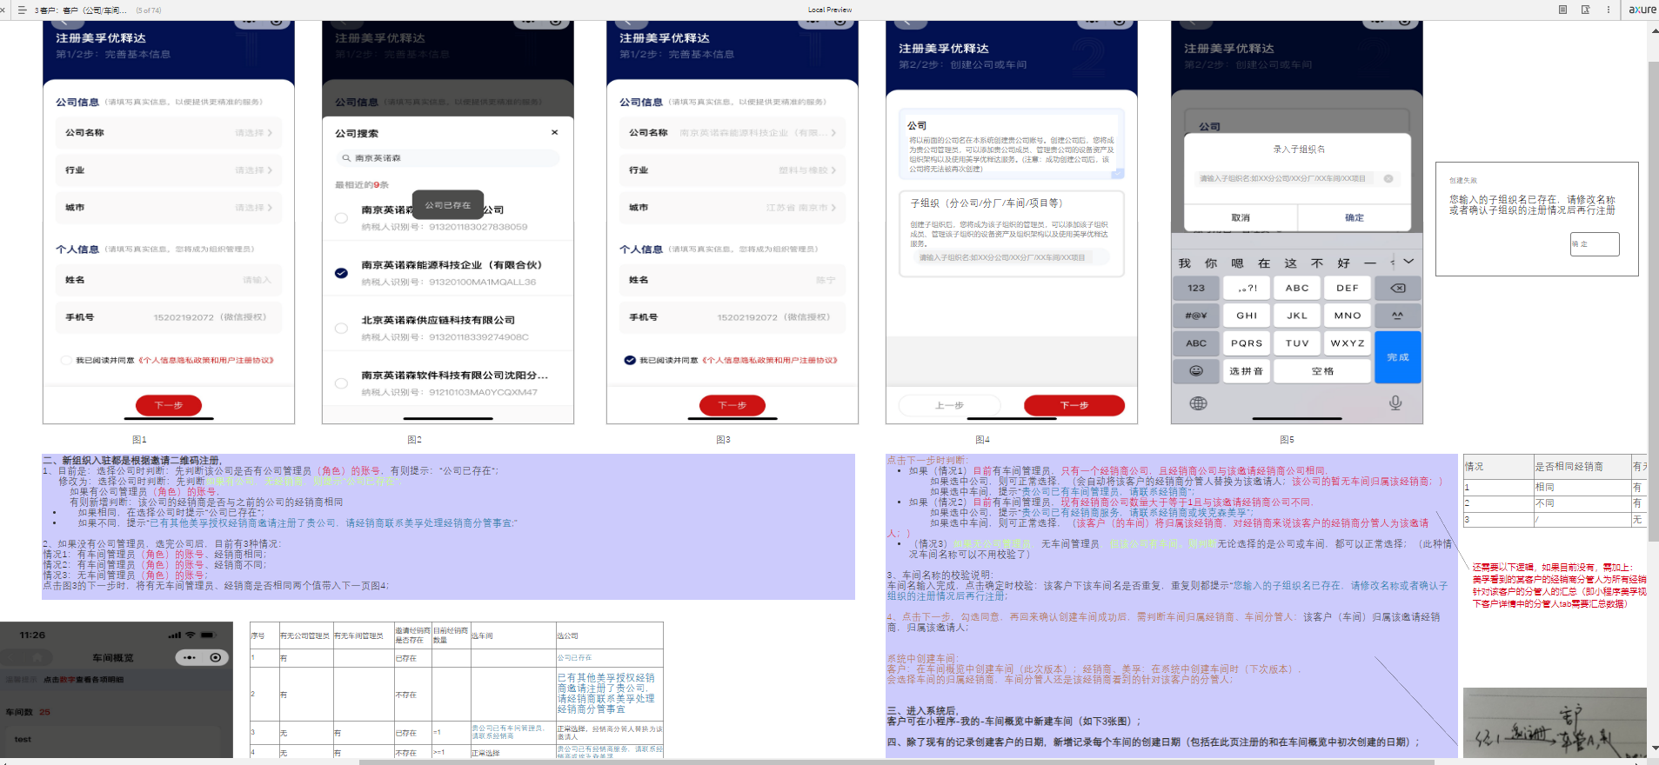Image resolution: width=1659 pixels, height=765 pixels.
Task: Check the agreement checkbox in 图1
Action: 66,360
